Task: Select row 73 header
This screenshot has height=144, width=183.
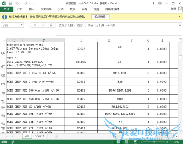Action: pyautogui.click(x=3, y=114)
